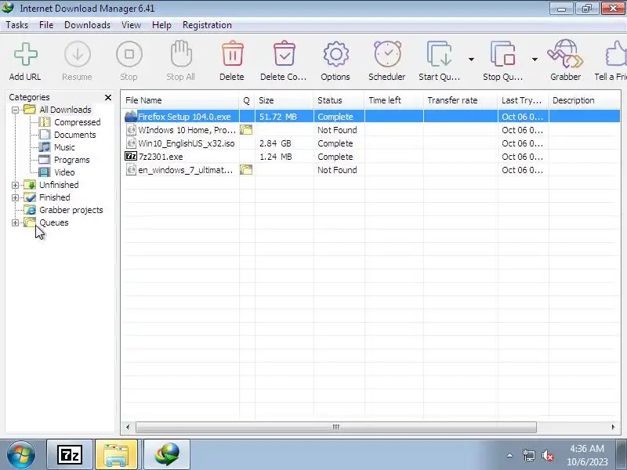The image size is (627, 470).
Task: Click the Delete trash can icon
Action: [x=232, y=53]
